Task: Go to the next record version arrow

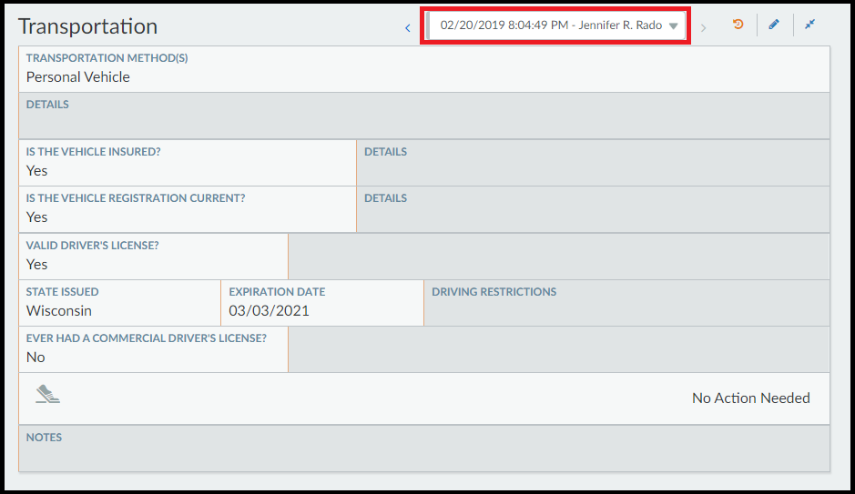Action: (x=703, y=27)
